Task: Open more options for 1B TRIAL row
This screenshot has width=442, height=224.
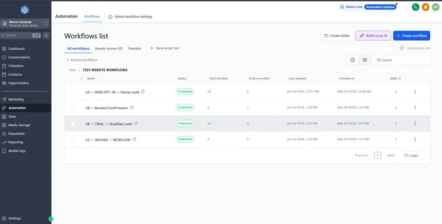Action: (x=415, y=123)
